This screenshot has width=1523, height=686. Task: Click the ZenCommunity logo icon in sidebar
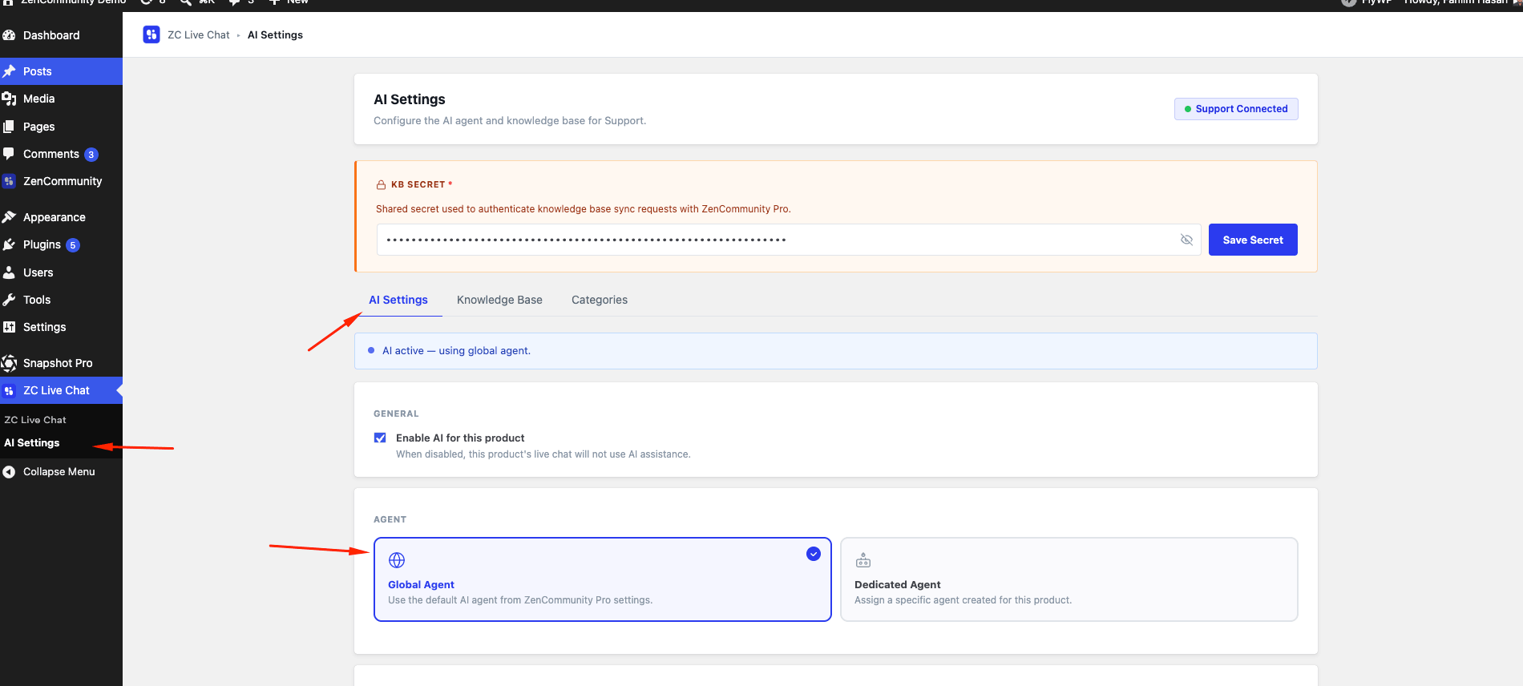click(10, 181)
